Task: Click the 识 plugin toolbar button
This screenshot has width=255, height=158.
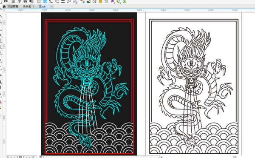Action: point(14,1)
